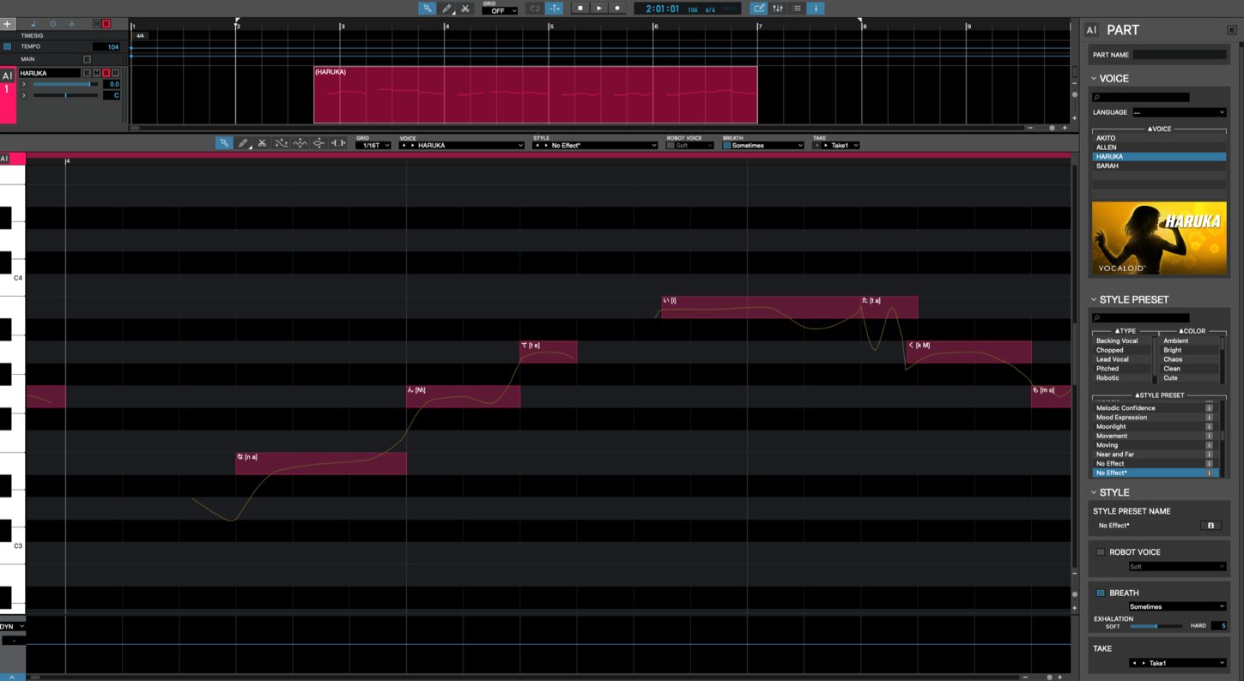The height and width of the screenshot is (681, 1244).
Task: Click the voice search field
Action: [x=1141, y=98]
